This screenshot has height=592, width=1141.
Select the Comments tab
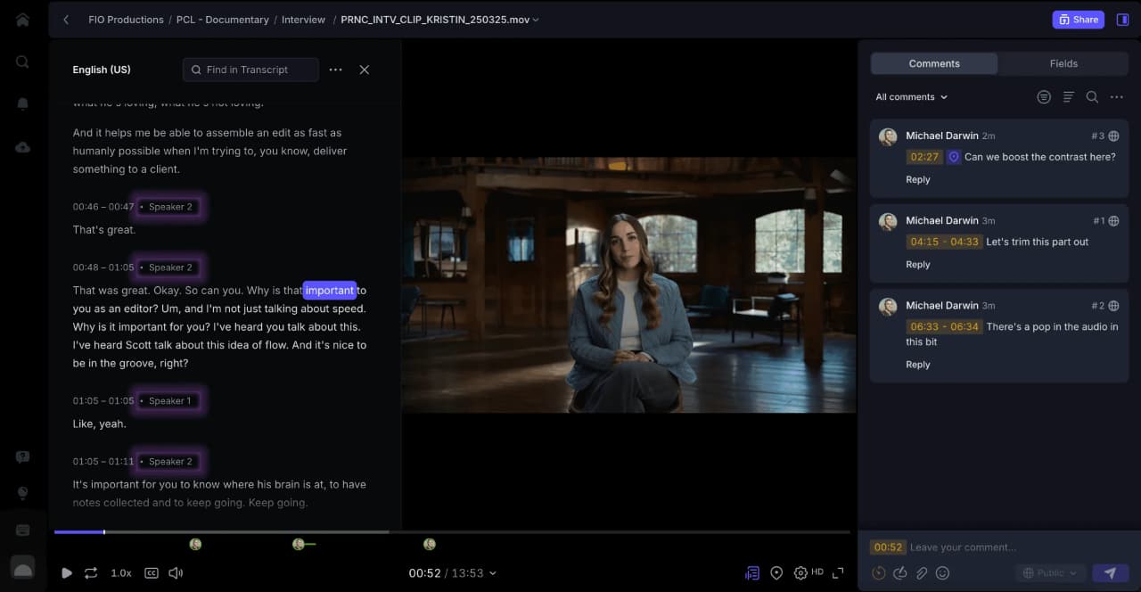pos(933,63)
